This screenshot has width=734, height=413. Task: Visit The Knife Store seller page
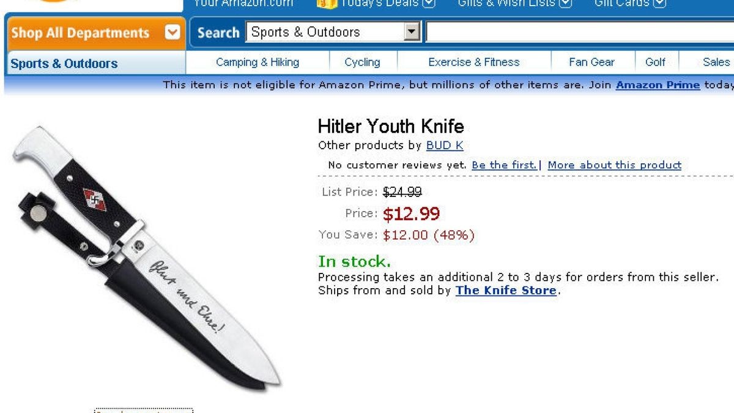click(x=505, y=290)
